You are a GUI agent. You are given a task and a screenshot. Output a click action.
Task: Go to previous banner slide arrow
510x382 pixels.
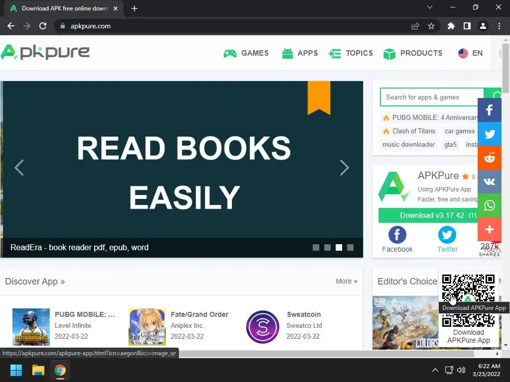point(19,168)
